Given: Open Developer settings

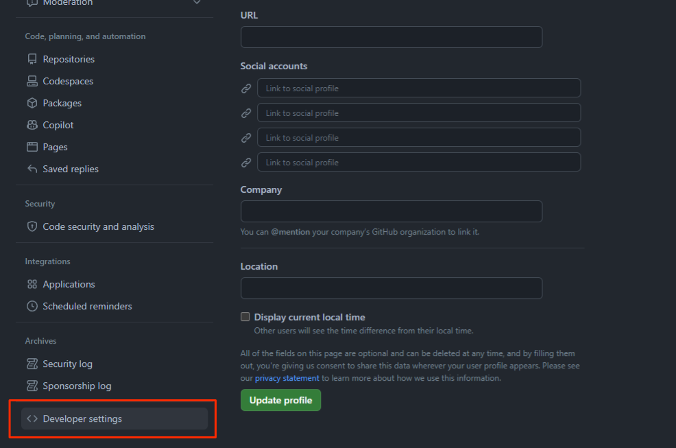Looking at the screenshot, I should click(114, 418).
